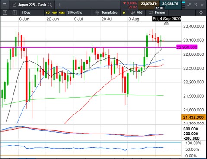Click the sell price 23,070.79
Image resolution: width=207 pixels, height=159 pixels.
click(149, 4)
